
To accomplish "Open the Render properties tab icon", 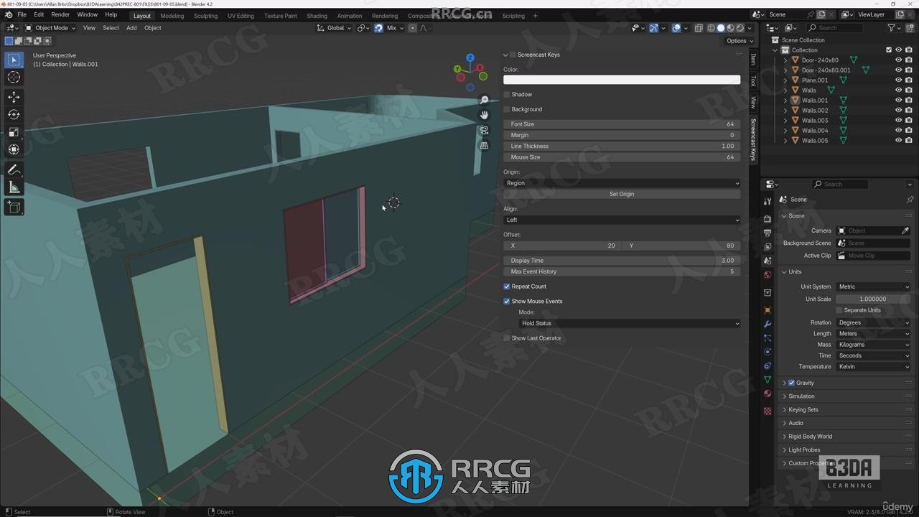I will tap(768, 218).
